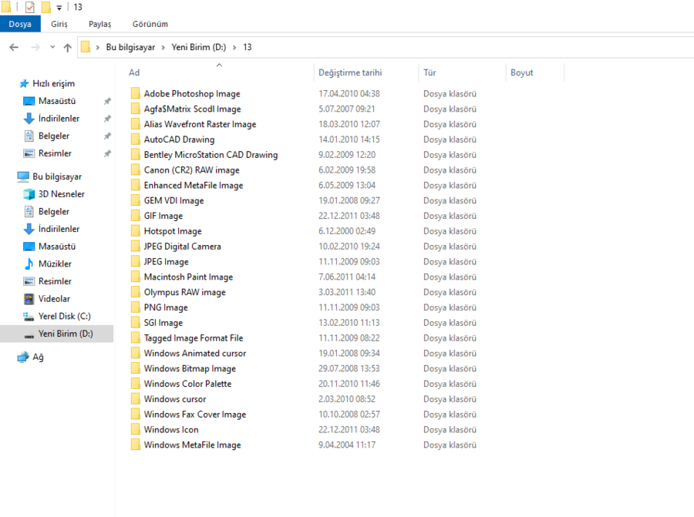
Task: Click the Ağ network icon
Action: pyautogui.click(x=23, y=357)
